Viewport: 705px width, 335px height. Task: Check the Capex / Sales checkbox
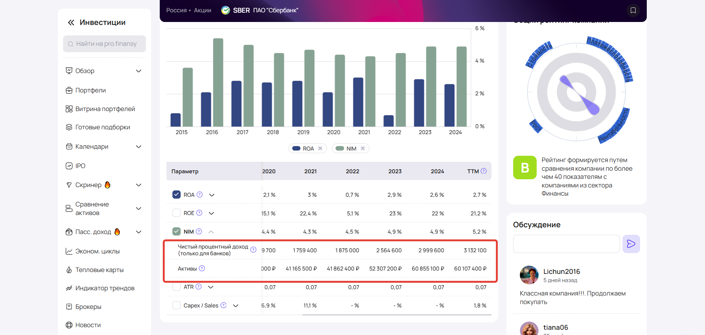tap(177, 305)
